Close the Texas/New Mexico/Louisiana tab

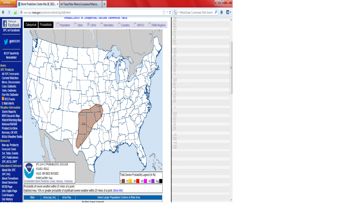[x=100, y=4]
